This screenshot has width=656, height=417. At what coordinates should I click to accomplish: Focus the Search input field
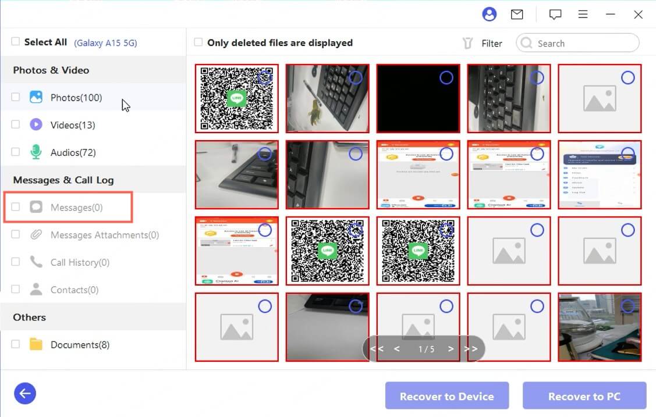(x=577, y=43)
